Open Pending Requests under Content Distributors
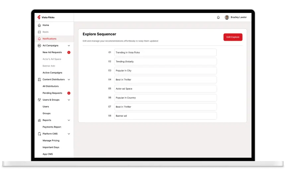 click(52, 93)
